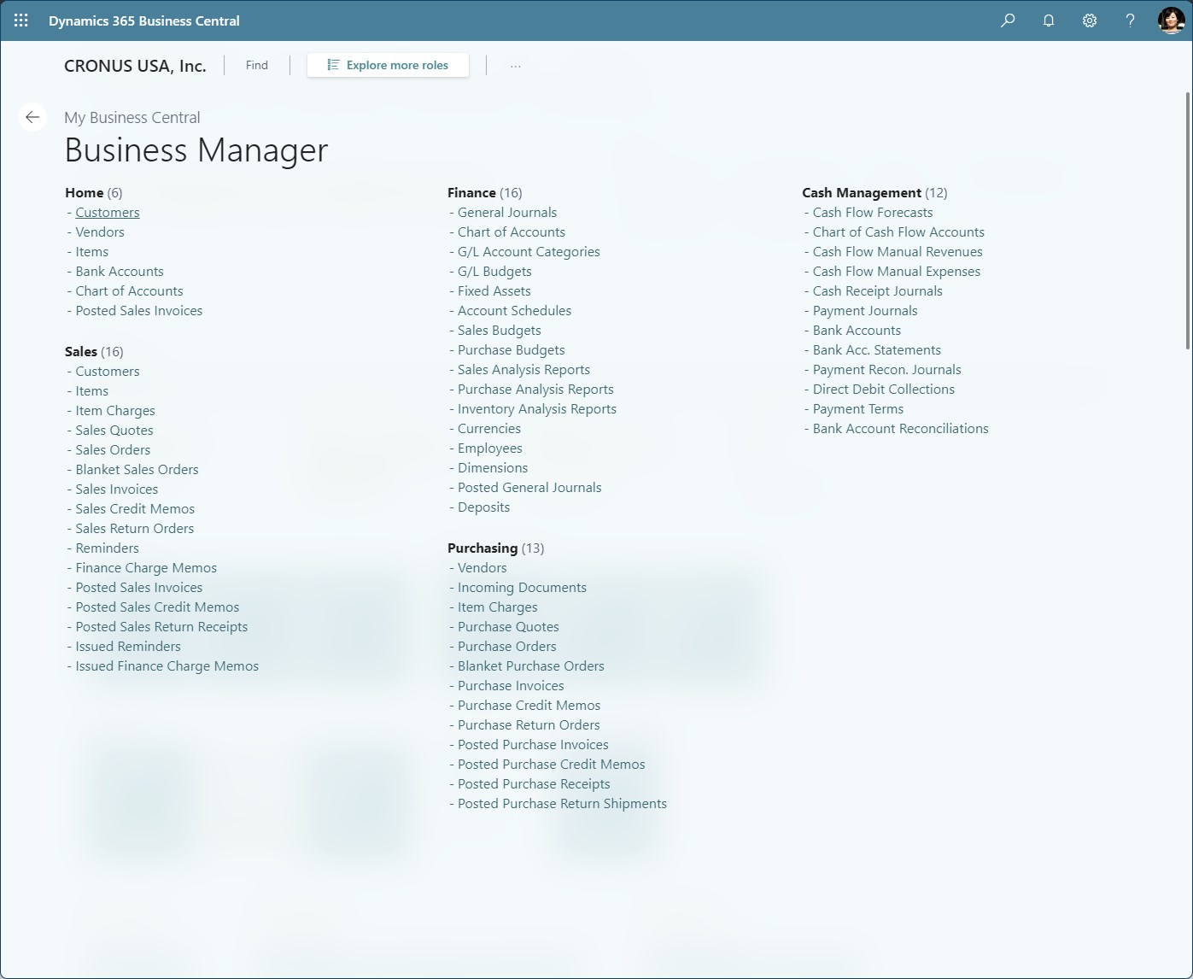Click Explore more roles
This screenshot has height=979, width=1193.
coord(397,64)
